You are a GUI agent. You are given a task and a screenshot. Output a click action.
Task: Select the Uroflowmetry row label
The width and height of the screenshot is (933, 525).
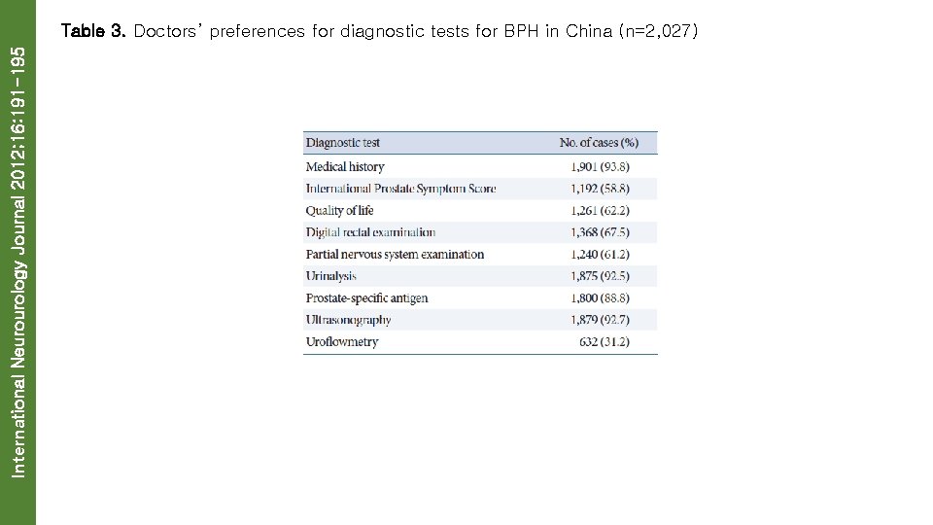(342, 341)
